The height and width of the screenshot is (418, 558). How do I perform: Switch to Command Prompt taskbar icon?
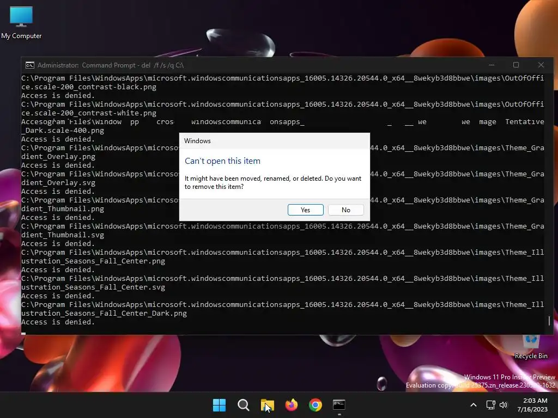pos(339,405)
